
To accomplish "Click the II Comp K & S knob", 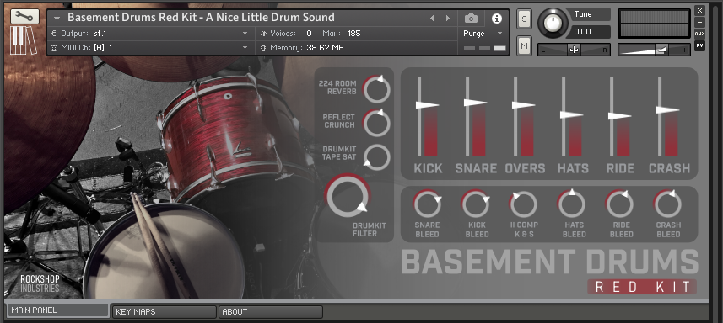I will click(x=523, y=204).
